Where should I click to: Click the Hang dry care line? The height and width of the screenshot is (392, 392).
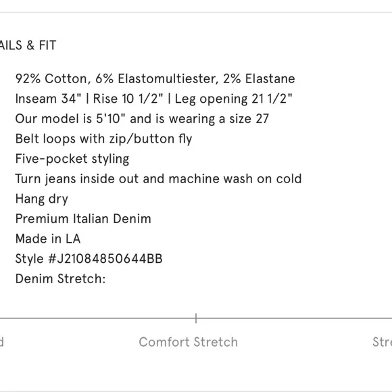(x=41, y=199)
